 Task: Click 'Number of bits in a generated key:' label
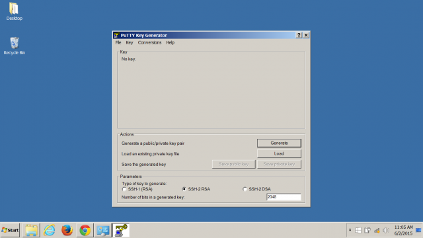[153, 197]
